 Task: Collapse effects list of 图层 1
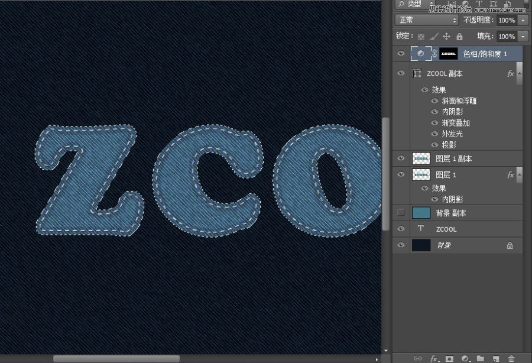tap(519, 174)
